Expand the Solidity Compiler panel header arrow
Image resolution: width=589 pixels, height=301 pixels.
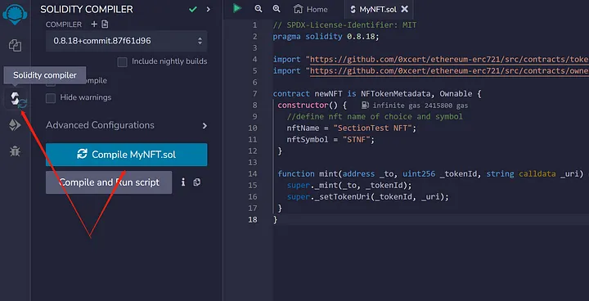[x=208, y=9]
